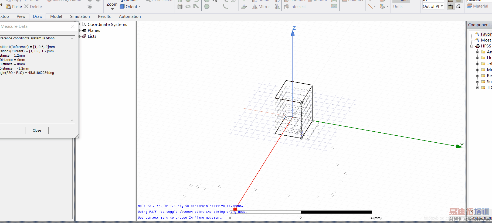This screenshot has width=492, height=223.
Task: Select Planes in the model tree
Action: coord(94,30)
